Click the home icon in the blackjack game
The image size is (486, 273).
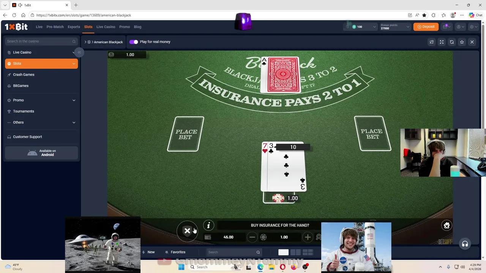[447, 226]
